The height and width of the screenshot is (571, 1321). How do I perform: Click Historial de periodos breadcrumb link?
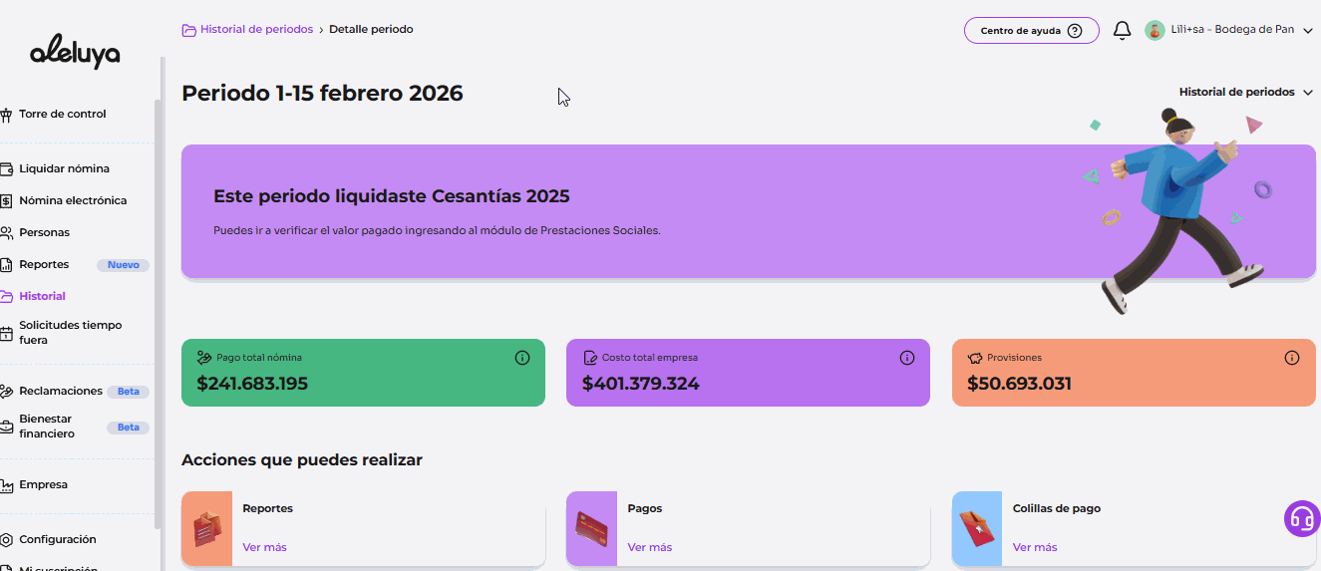(256, 29)
